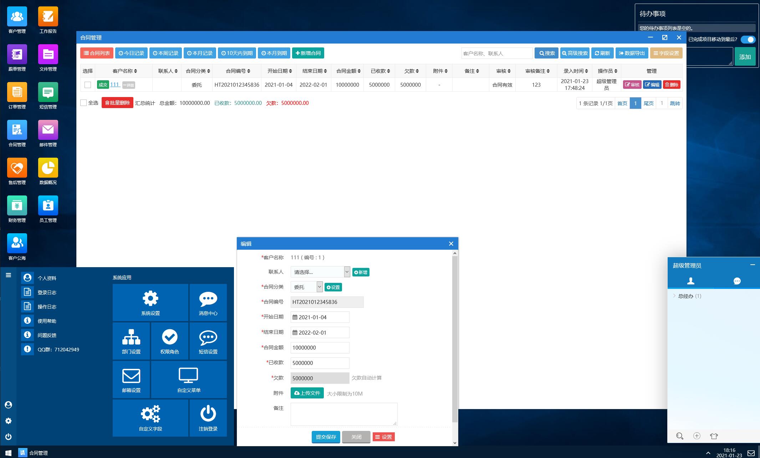Open 邮件管理 desktop icon
Image resolution: width=760 pixels, height=458 pixels.
tap(48, 133)
